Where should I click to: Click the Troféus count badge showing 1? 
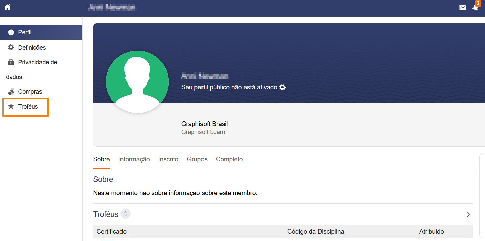[126, 214]
